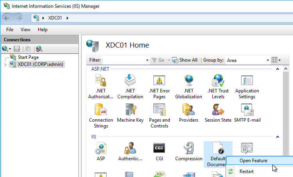Select the Authentication feature icon
The height and width of the screenshot is (177, 293).
(130, 148)
